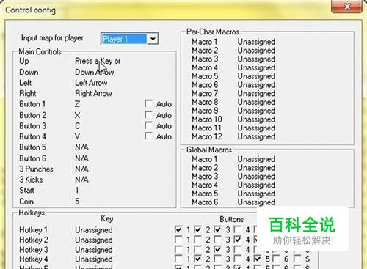Viewport: 367px width, 269px height.
Task: Select the V key mapping for Button 4
Action: [77, 136]
